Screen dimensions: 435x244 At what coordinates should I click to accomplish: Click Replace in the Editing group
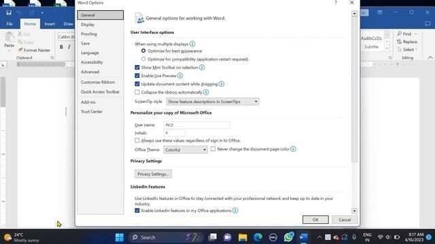click(407, 41)
